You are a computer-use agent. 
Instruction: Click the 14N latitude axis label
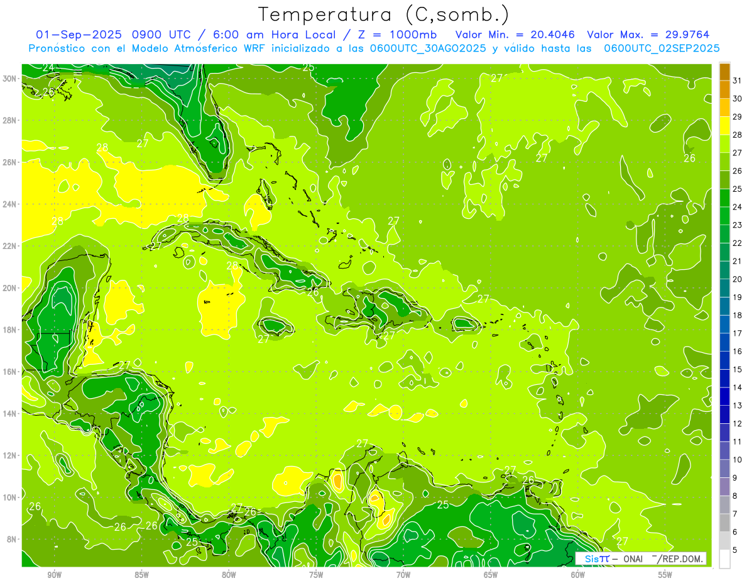pos(10,413)
